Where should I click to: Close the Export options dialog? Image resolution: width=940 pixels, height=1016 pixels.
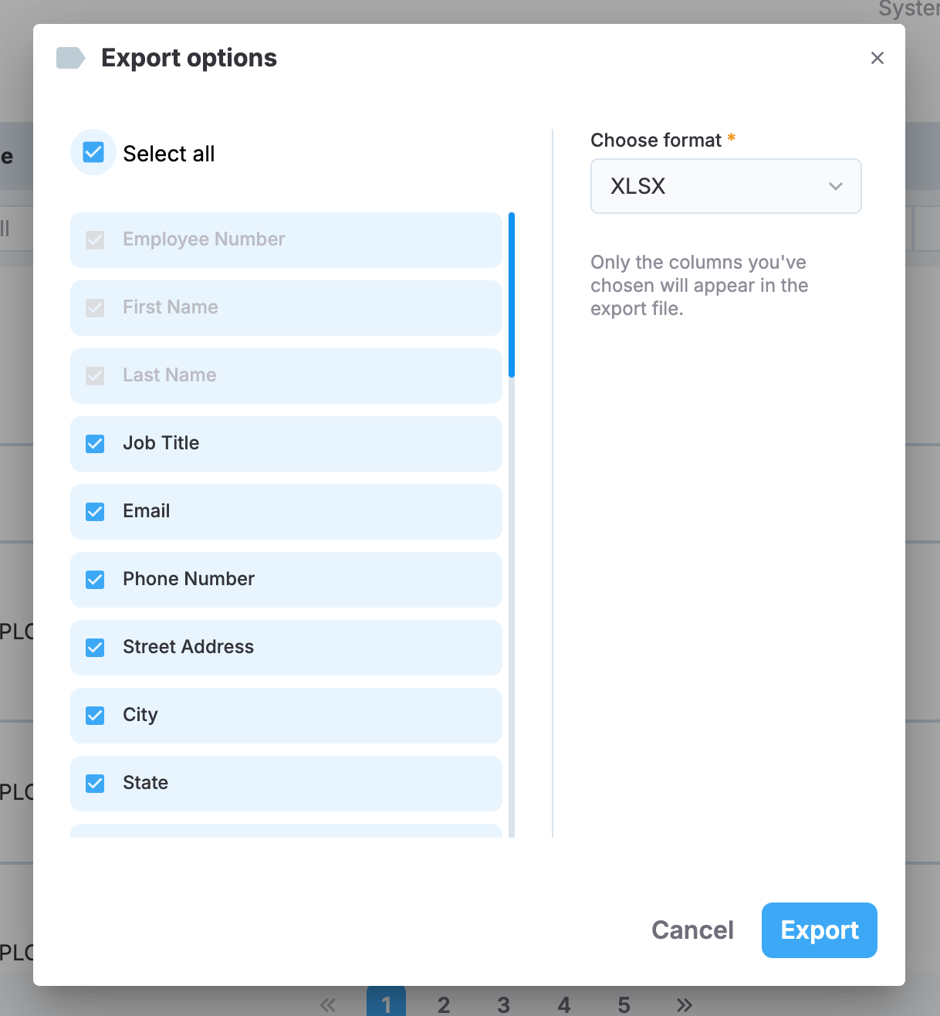(x=877, y=58)
